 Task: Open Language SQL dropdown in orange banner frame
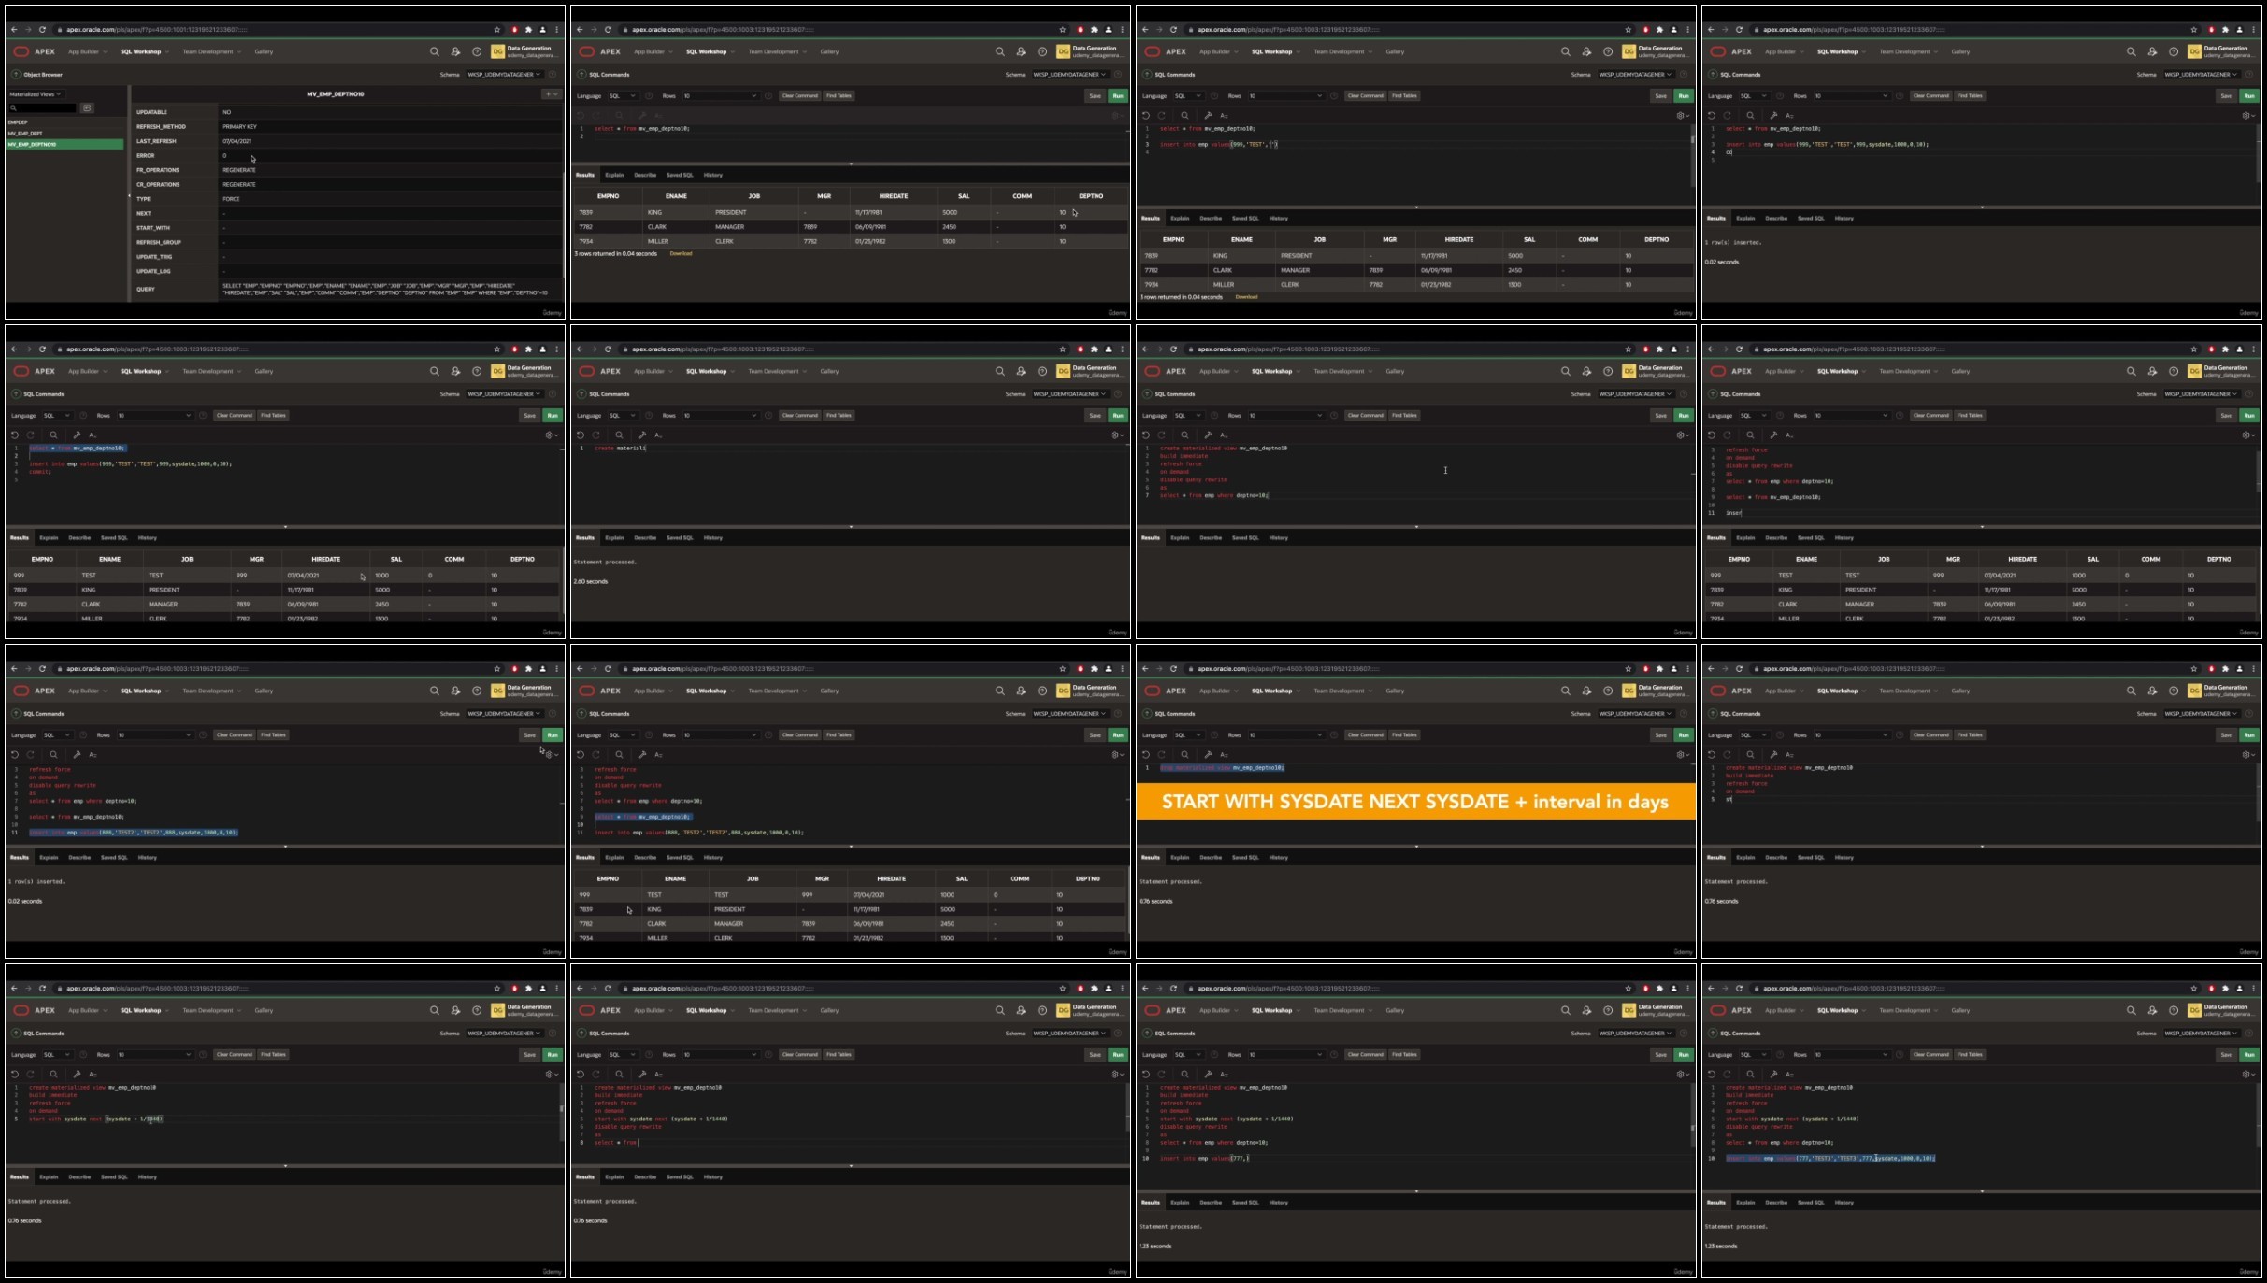(x=1187, y=734)
